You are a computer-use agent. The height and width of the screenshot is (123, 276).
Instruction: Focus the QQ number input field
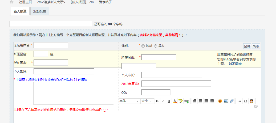[x=156, y=92]
